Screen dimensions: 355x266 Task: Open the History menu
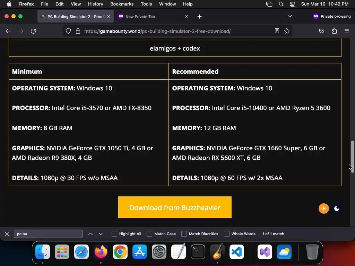pos(95,4)
